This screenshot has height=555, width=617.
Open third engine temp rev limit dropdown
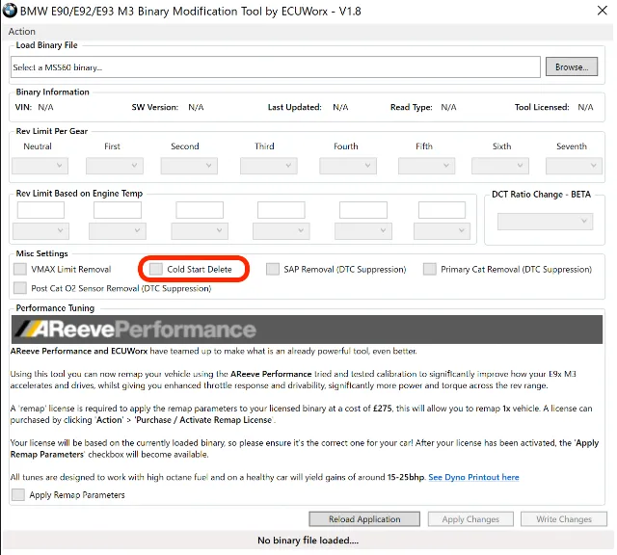coord(200,231)
